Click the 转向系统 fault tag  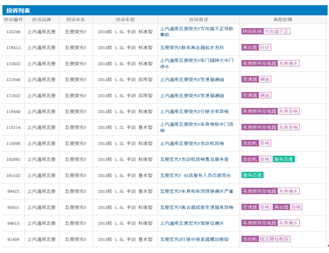tap(252, 32)
